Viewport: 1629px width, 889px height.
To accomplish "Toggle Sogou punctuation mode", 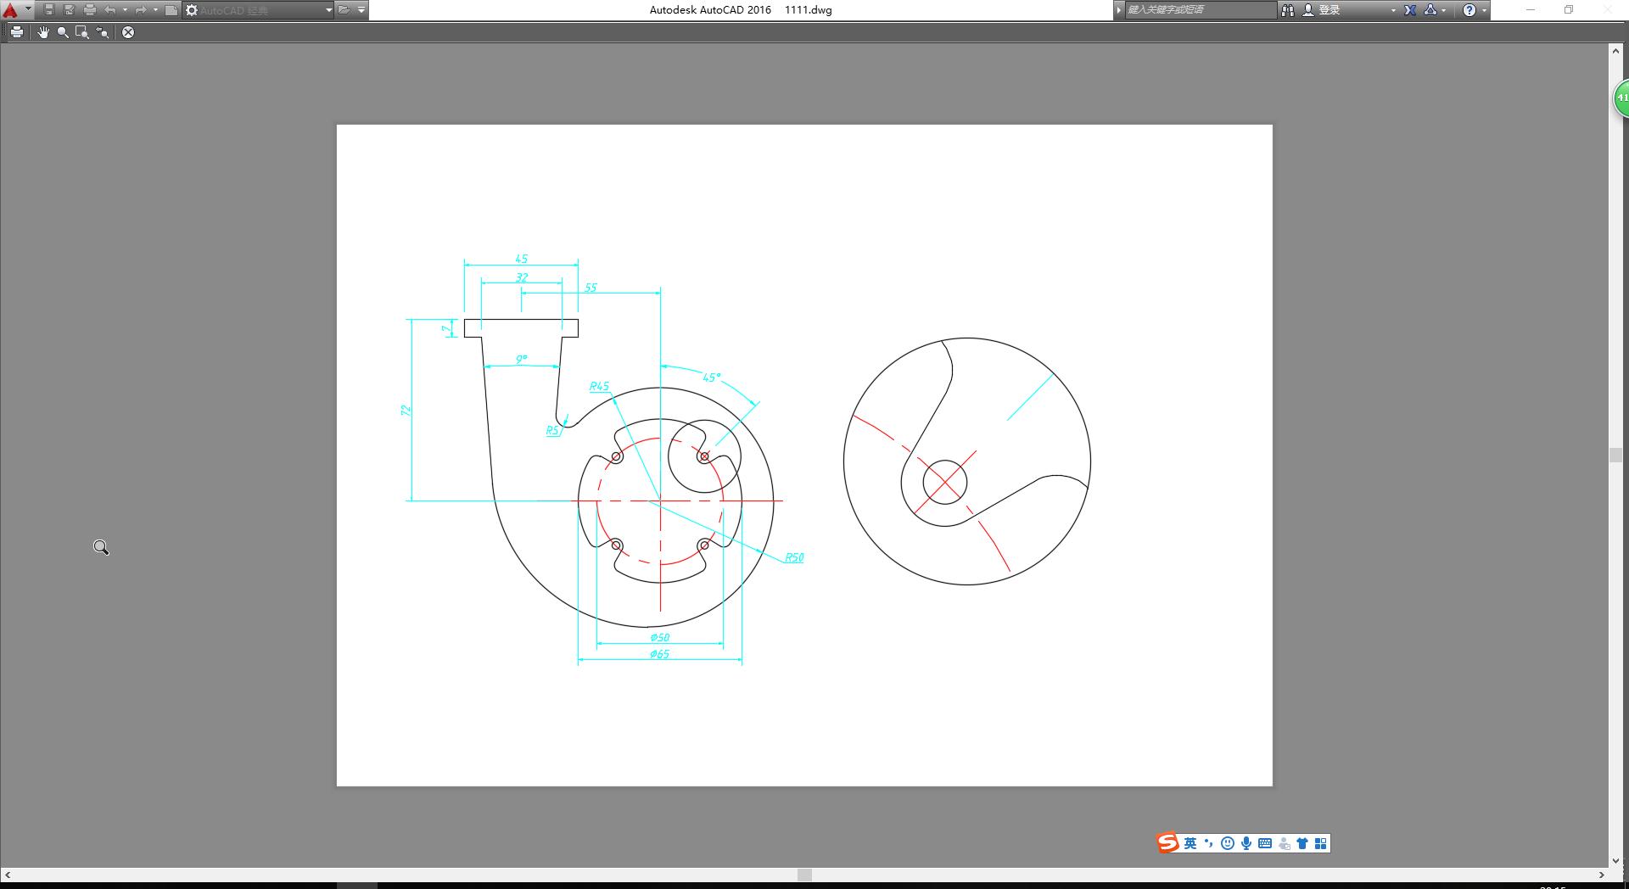I will click(x=1209, y=843).
